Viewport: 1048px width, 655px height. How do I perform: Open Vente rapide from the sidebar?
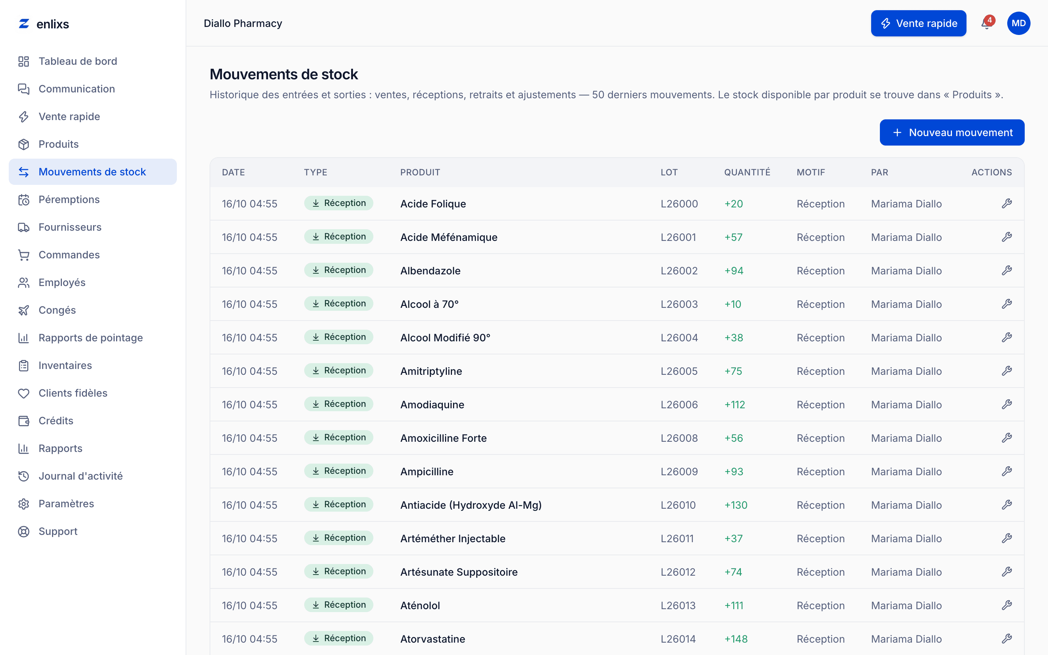click(93, 116)
